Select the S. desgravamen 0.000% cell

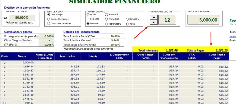(46, 36)
